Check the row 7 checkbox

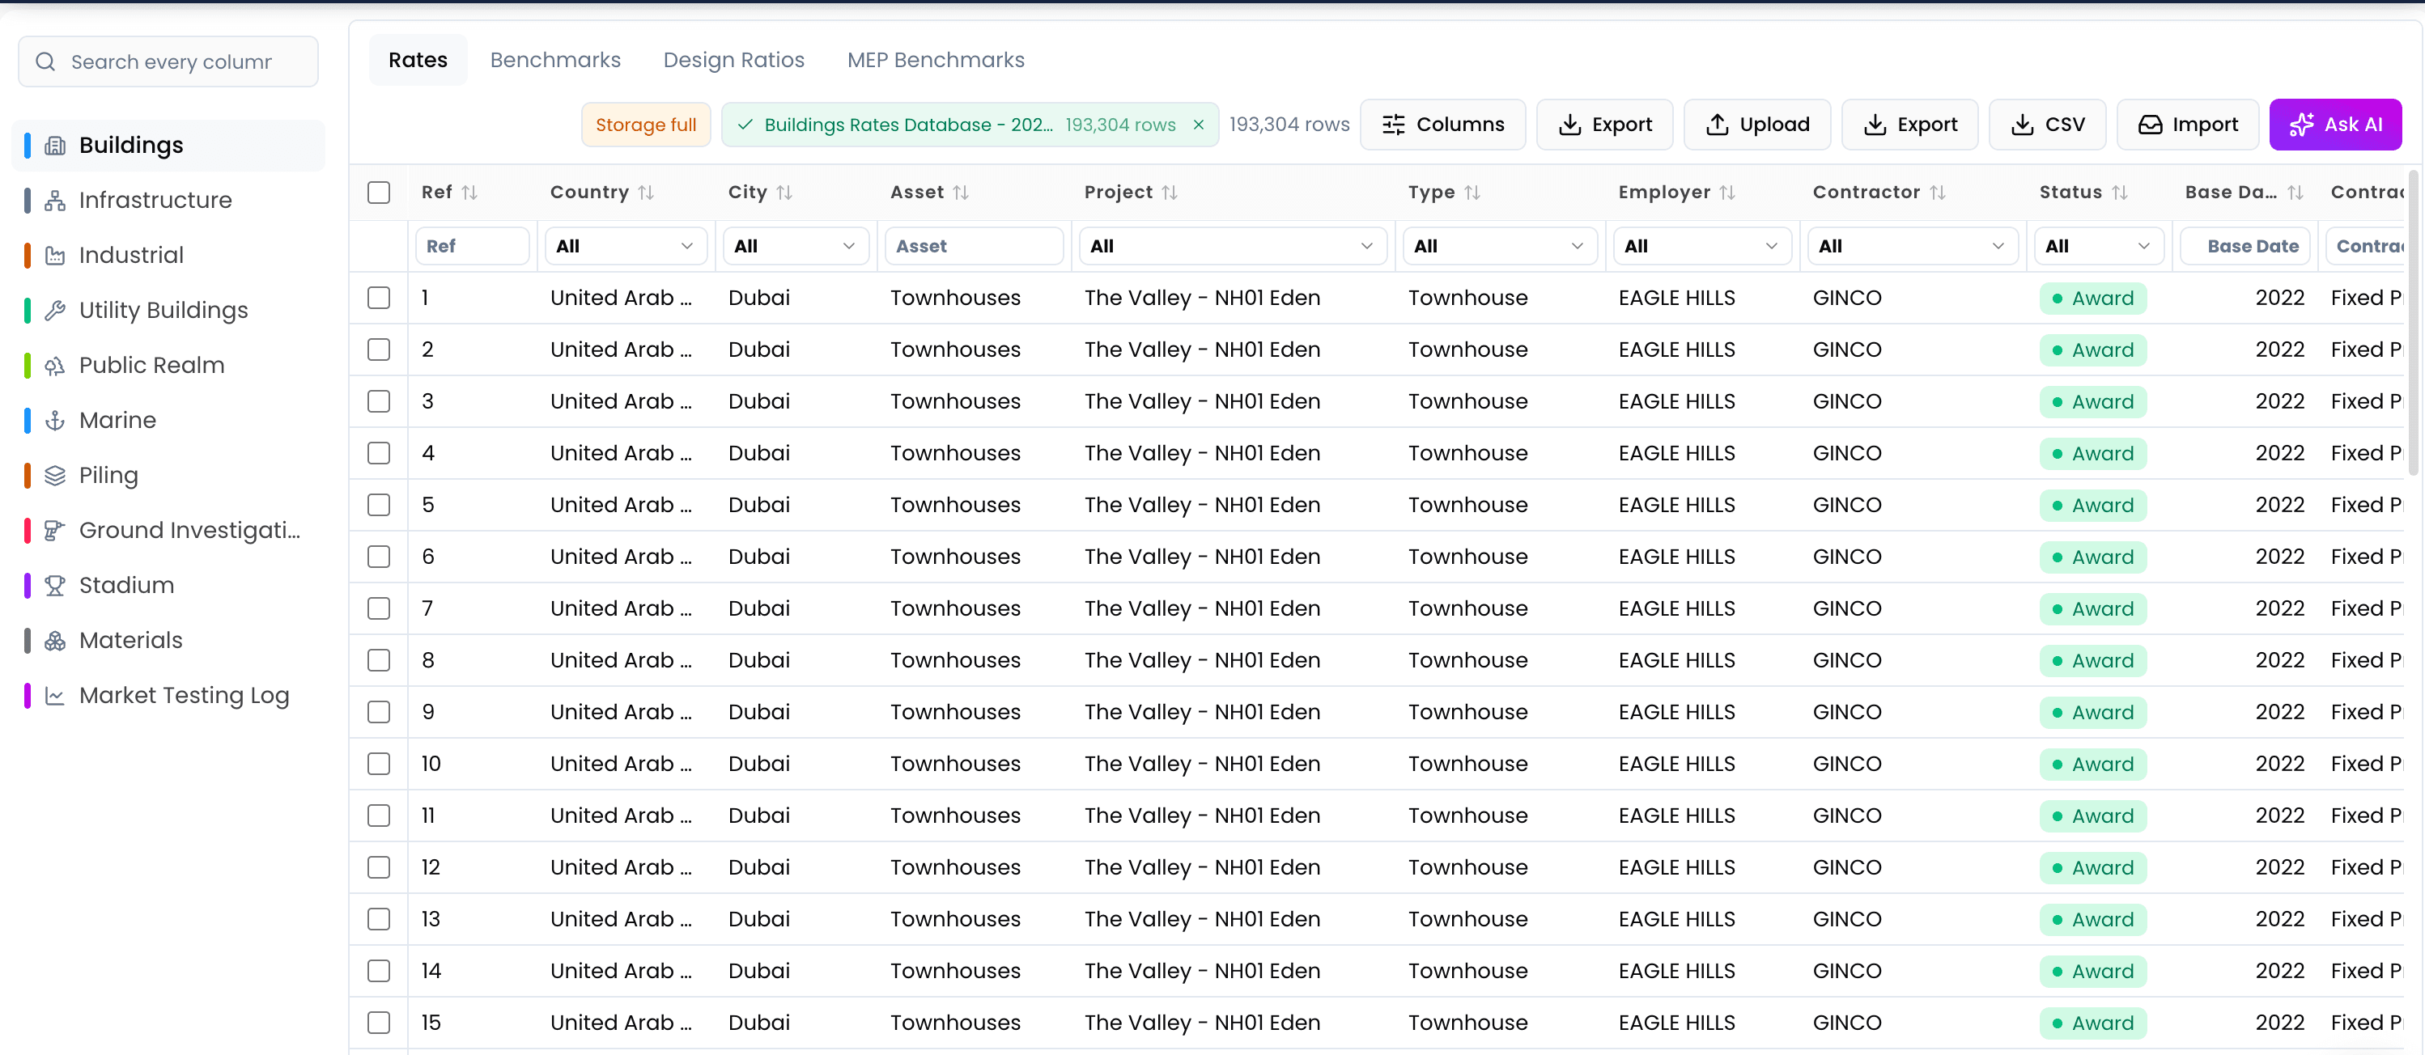tap(379, 609)
